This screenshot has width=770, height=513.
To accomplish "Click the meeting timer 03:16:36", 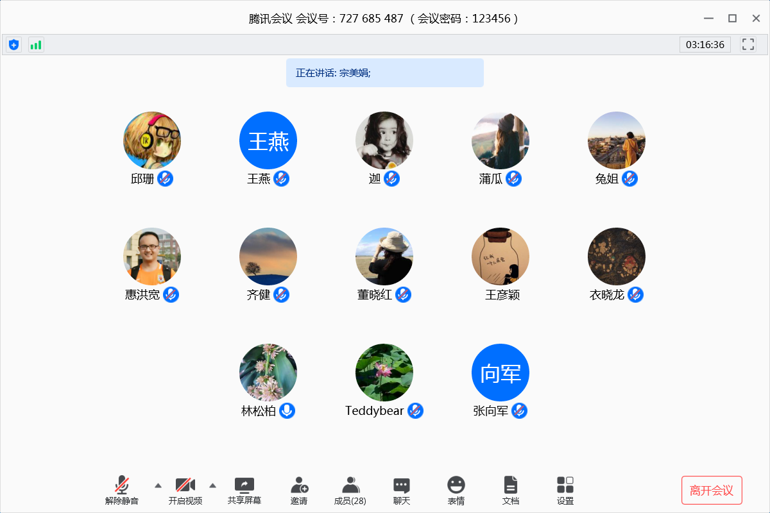I will [705, 45].
